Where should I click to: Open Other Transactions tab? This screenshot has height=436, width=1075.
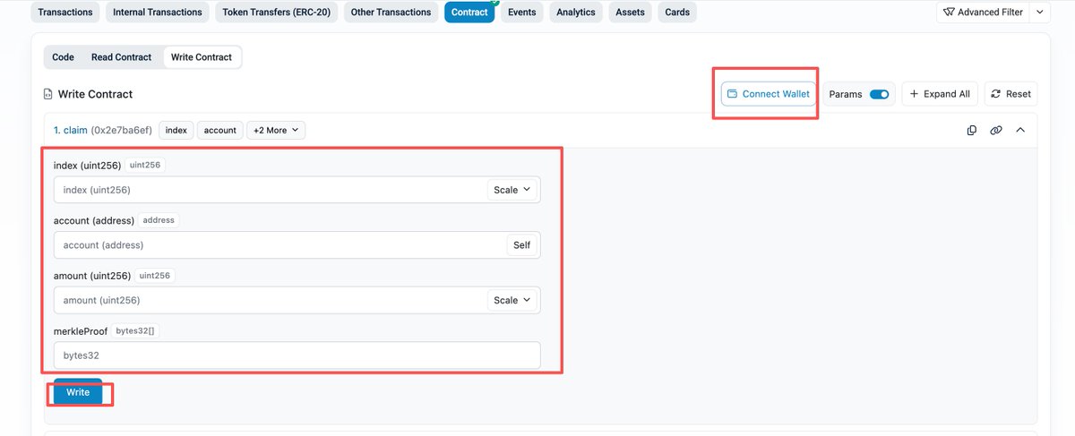click(391, 13)
